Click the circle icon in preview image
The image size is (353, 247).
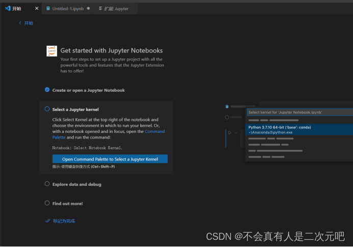[227, 117]
